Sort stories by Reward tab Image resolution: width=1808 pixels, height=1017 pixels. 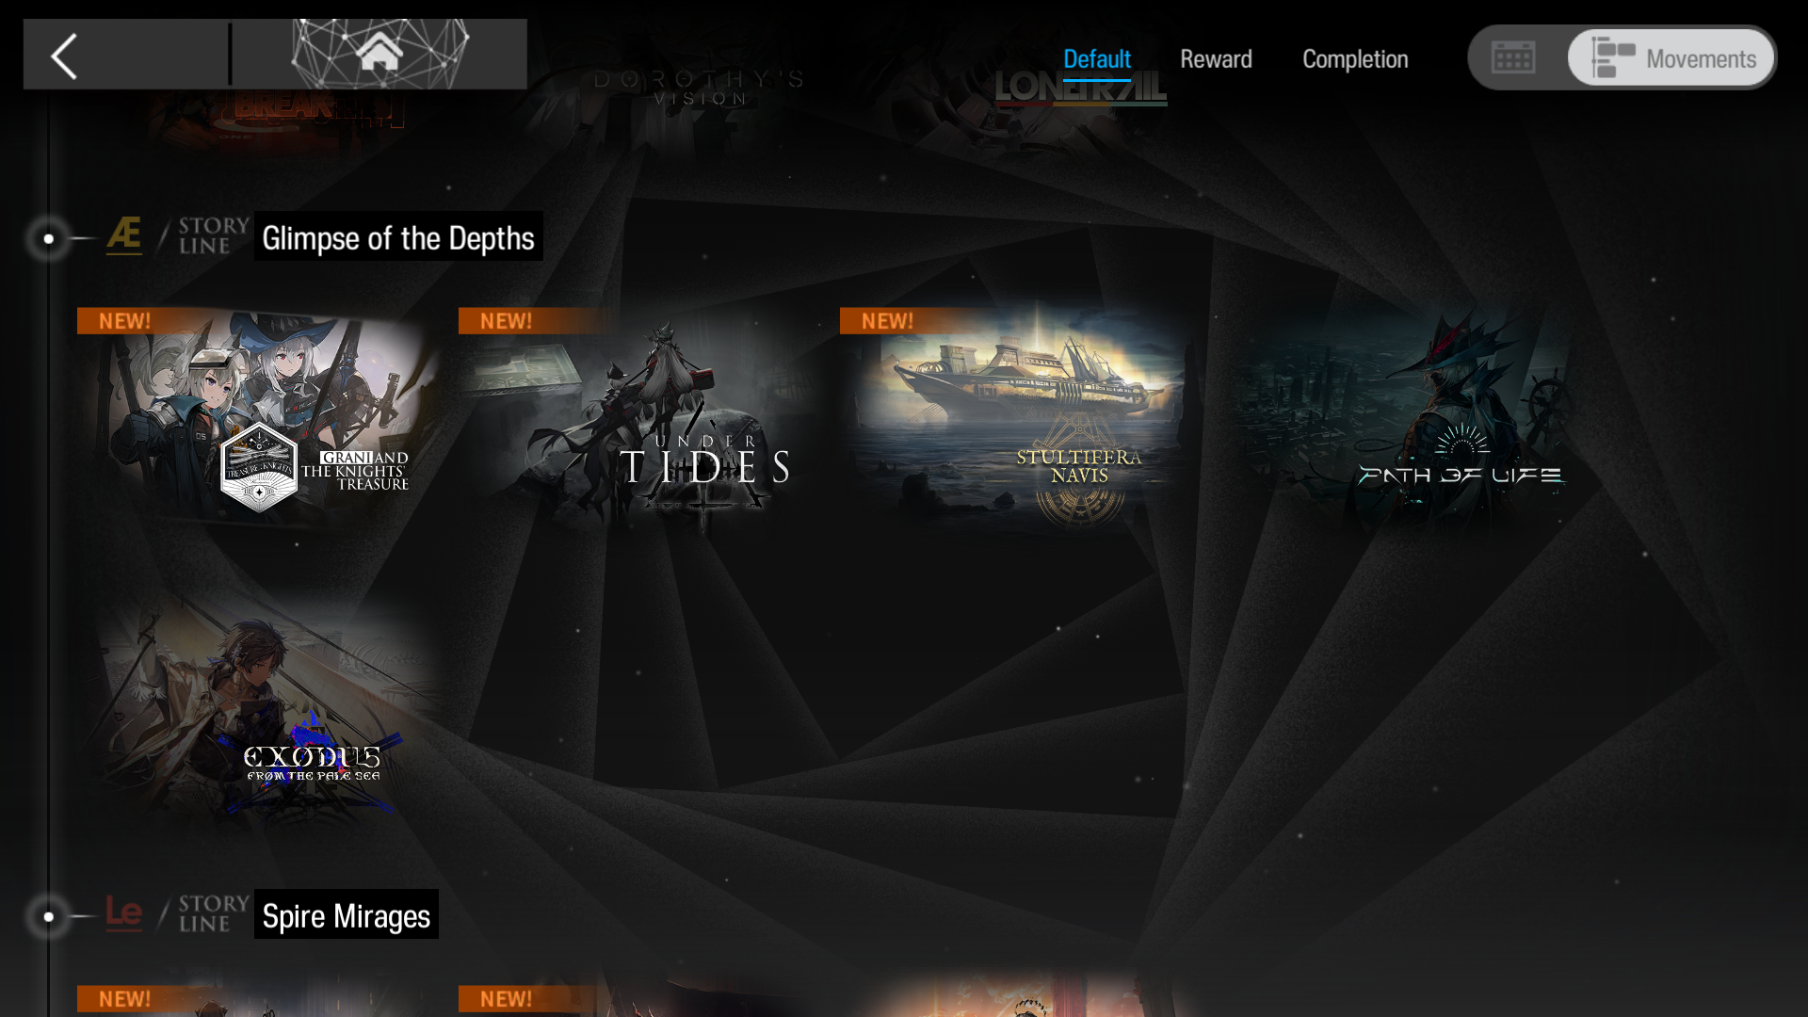tap(1216, 59)
